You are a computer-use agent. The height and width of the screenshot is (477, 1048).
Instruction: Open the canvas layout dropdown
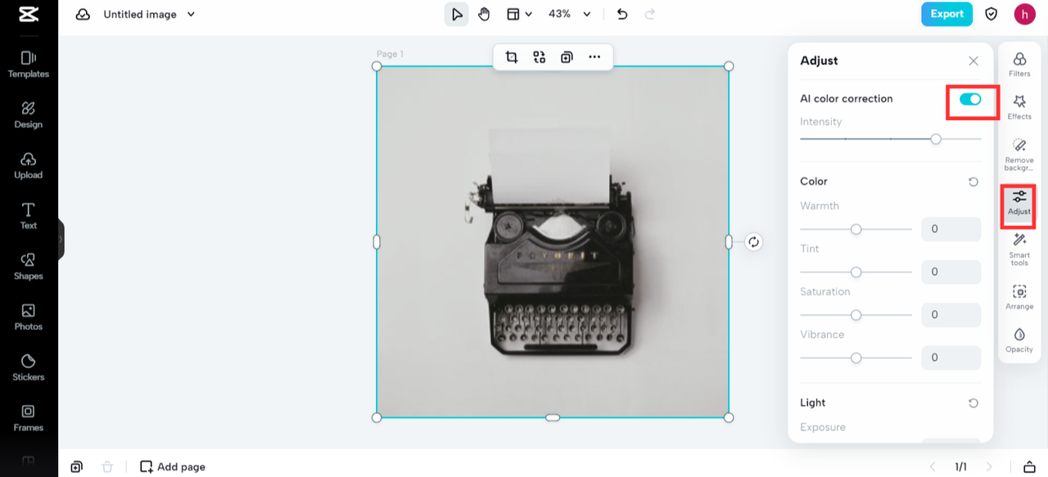519,14
